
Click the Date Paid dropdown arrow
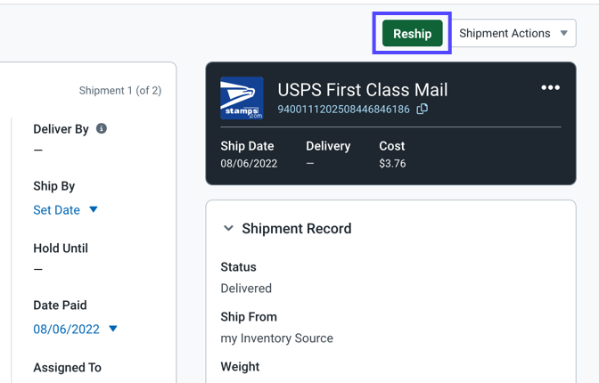point(112,329)
